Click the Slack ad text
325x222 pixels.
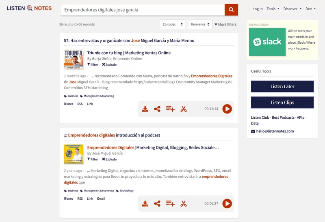coord(301,39)
